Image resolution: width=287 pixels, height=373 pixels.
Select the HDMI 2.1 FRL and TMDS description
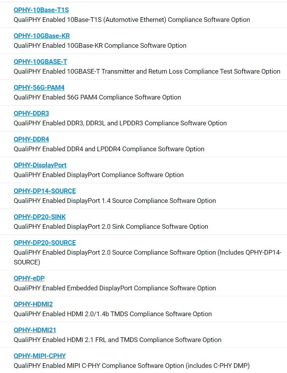(x=117, y=340)
